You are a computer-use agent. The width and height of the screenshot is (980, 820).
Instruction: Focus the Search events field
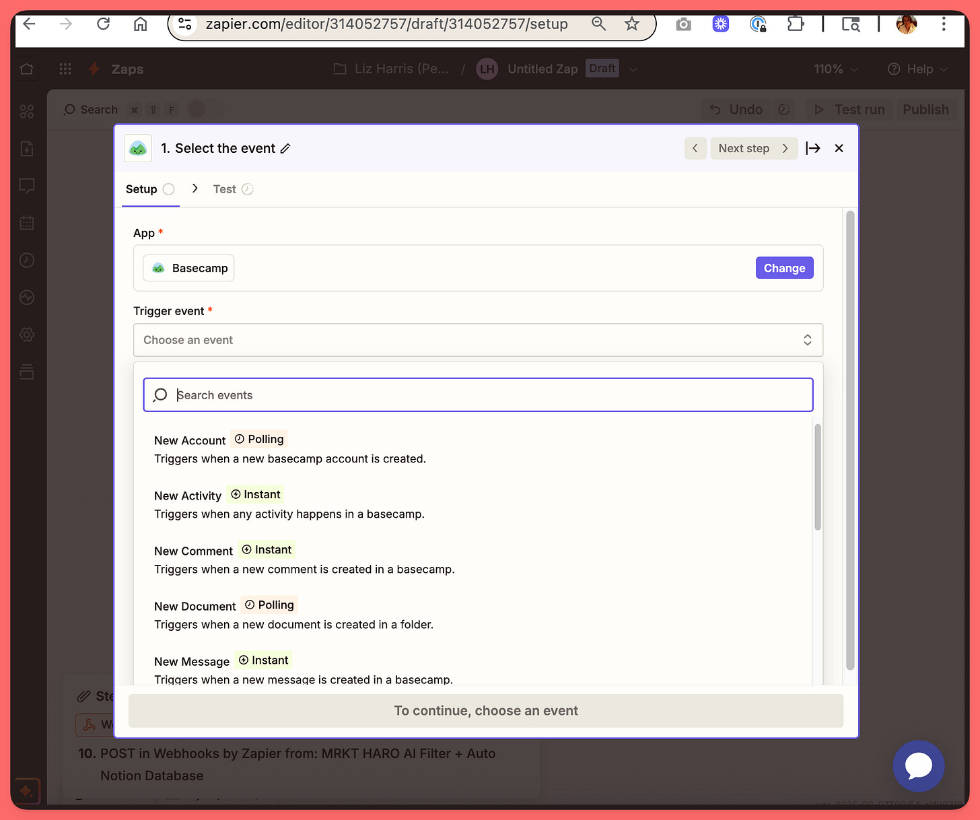(478, 395)
